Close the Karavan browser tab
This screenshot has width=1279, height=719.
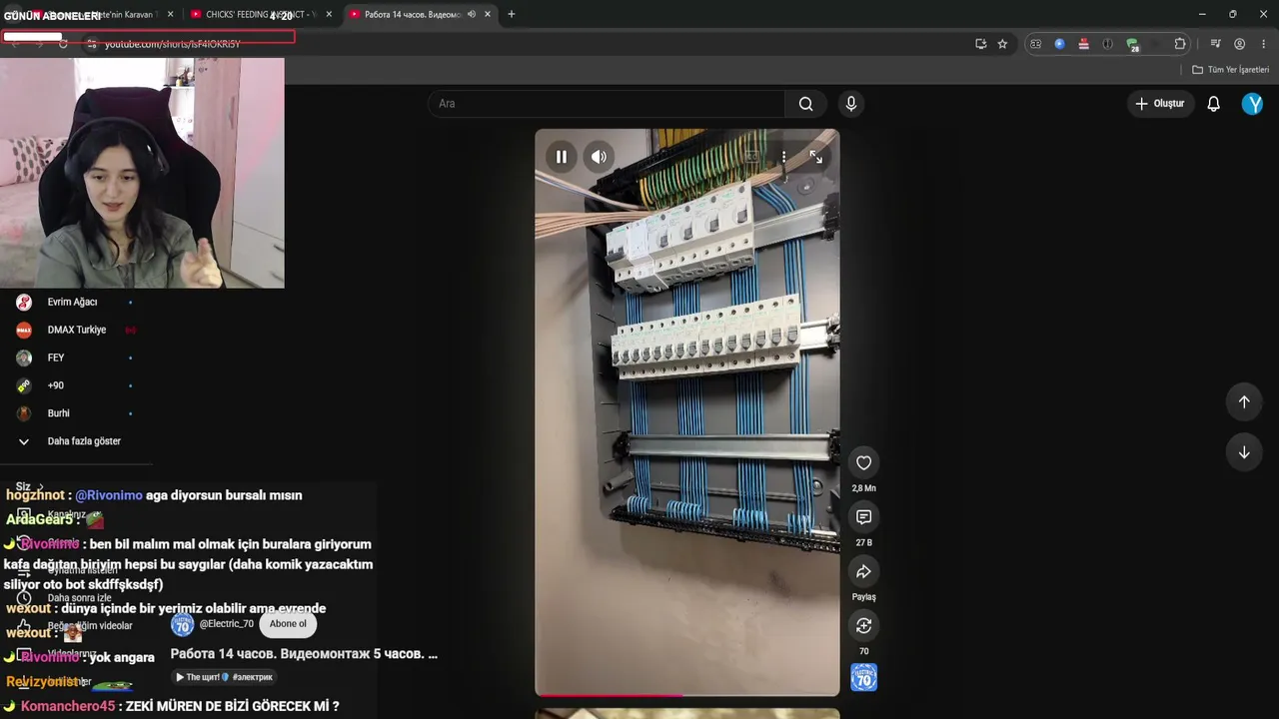pyautogui.click(x=170, y=15)
